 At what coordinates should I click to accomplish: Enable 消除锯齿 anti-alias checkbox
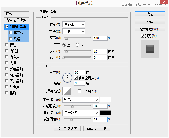pos(79,91)
